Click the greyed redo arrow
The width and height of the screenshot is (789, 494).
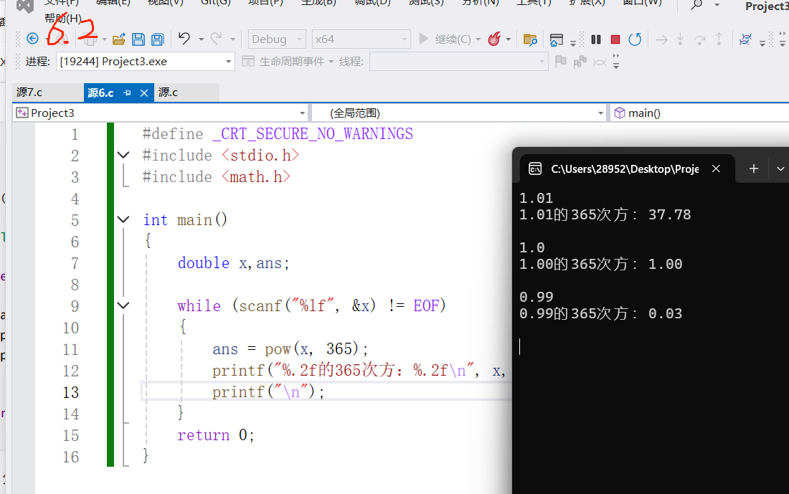click(216, 39)
